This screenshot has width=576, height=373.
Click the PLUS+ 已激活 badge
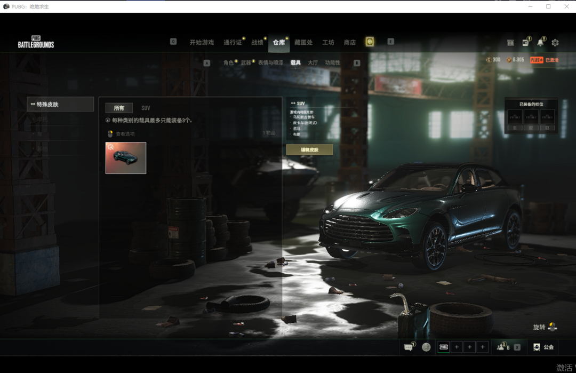point(544,60)
